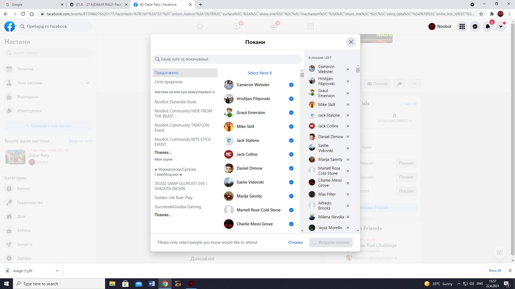Open Chrome extensions puzzle icon
The height and width of the screenshot is (289, 515).
(x=492, y=14)
